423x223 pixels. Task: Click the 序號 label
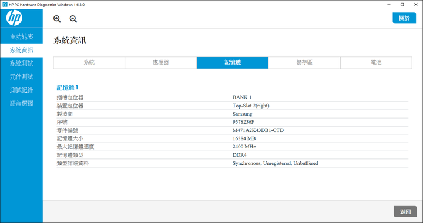(x=62, y=122)
